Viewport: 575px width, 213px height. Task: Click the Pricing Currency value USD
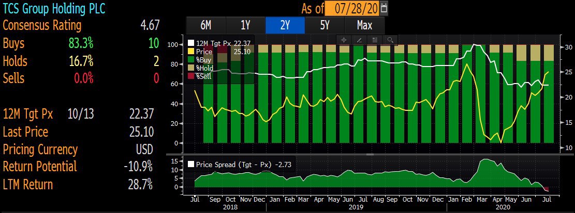[x=143, y=150]
